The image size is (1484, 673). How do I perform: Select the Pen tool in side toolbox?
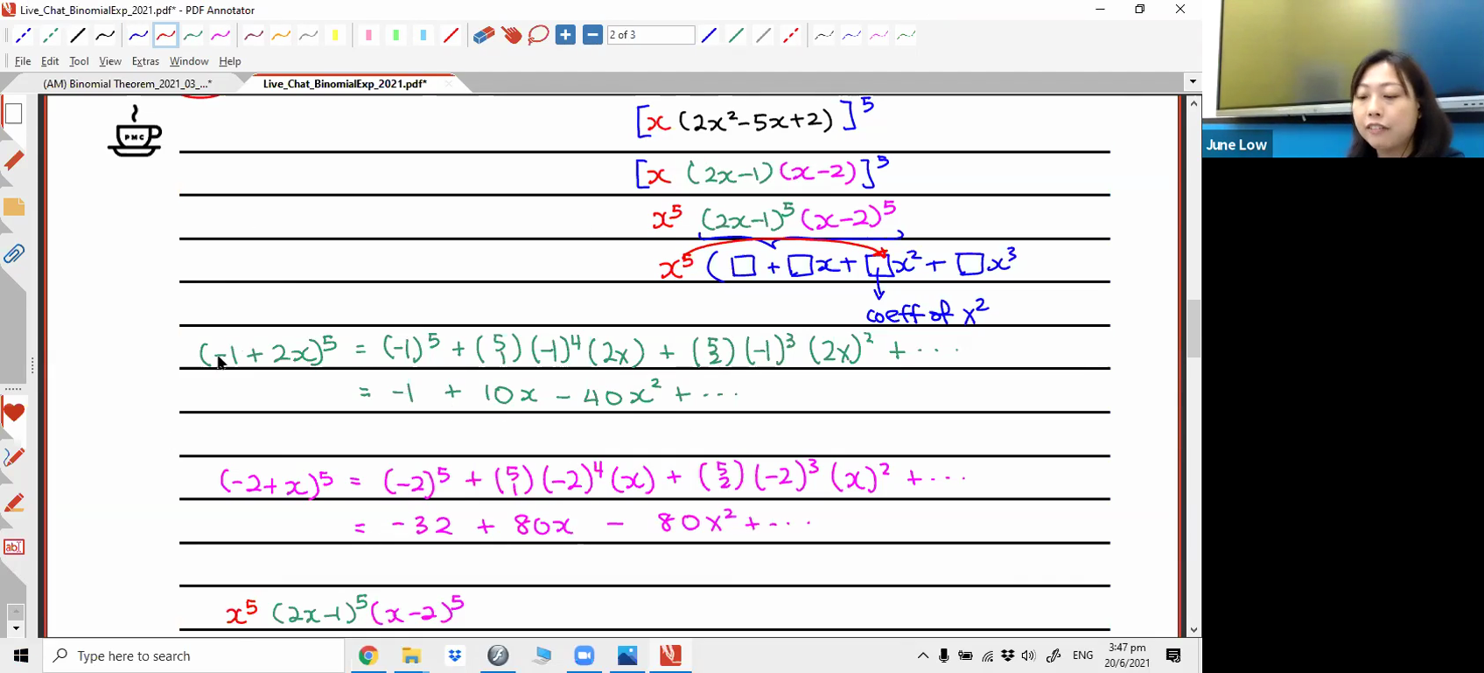click(14, 457)
